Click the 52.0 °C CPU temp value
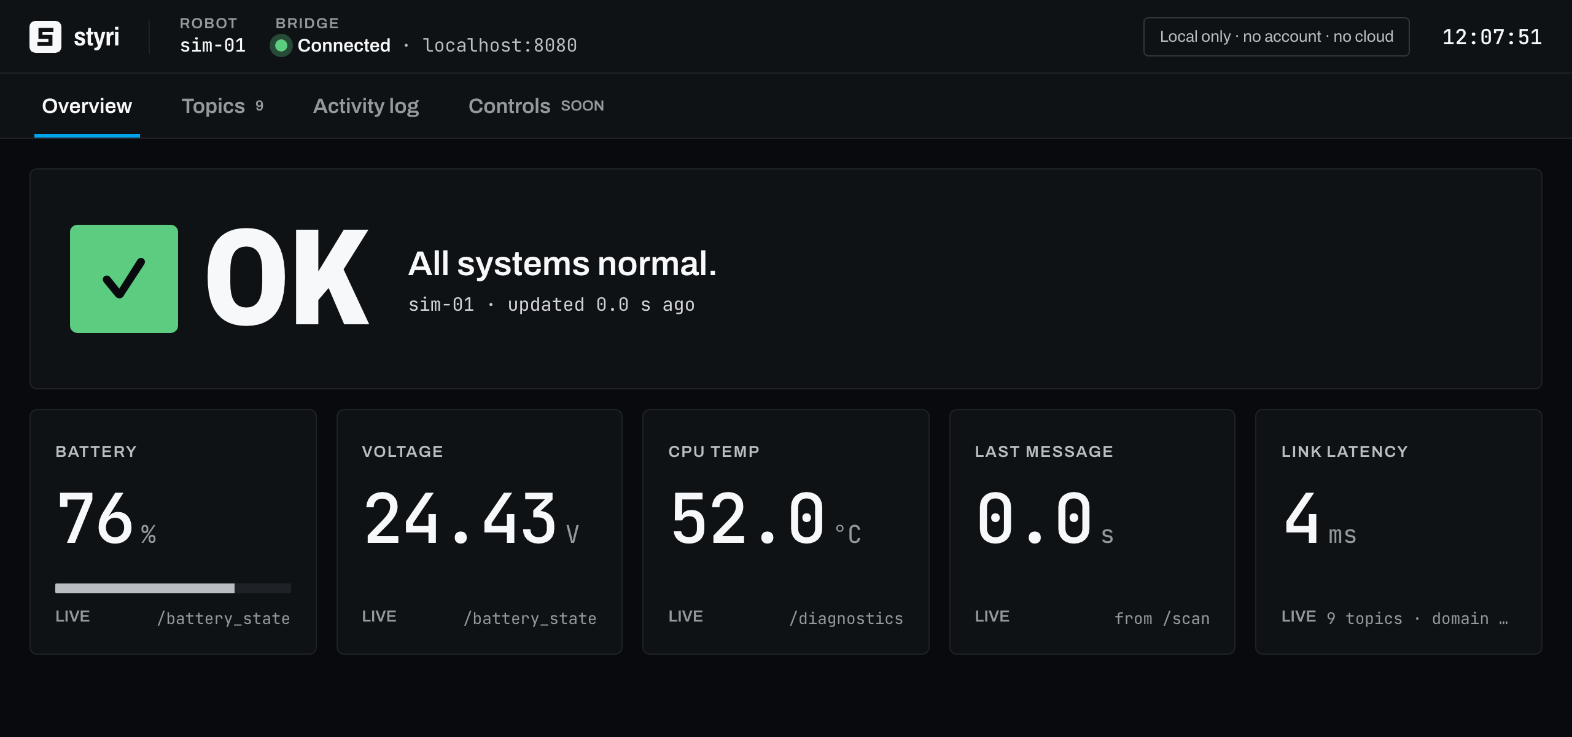The width and height of the screenshot is (1572, 737). point(766,520)
